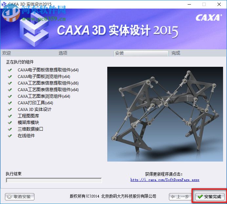Select text 三维数据接口
Screen dimensions: 227x204
point(31,129)
